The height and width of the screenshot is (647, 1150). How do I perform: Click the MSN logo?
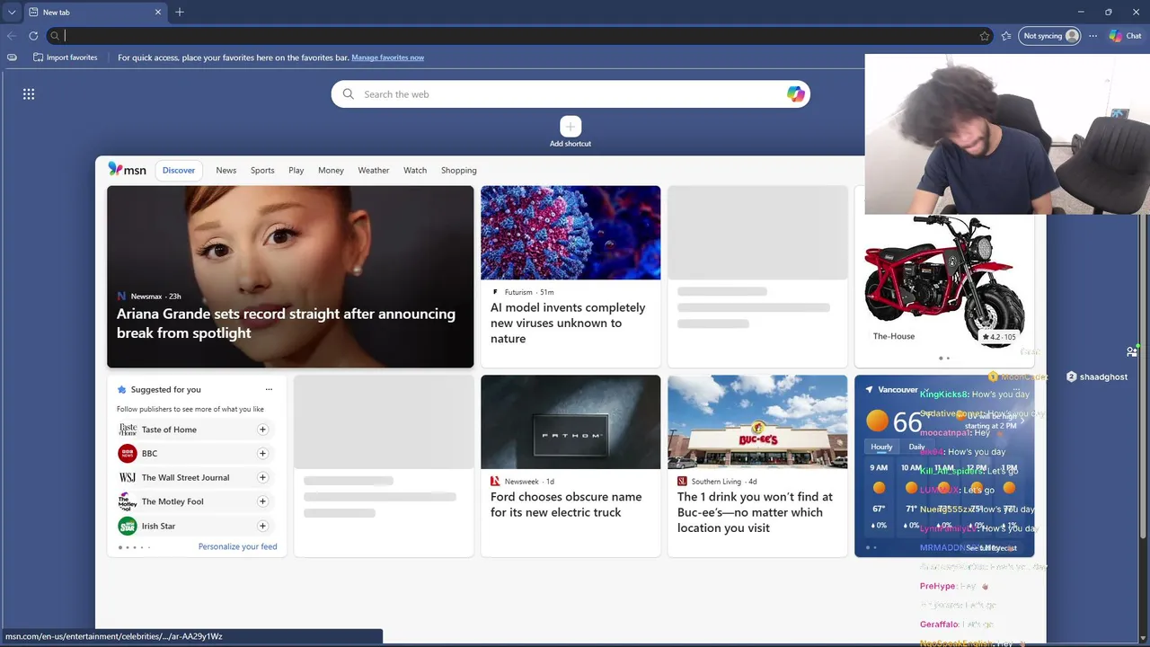128,170
